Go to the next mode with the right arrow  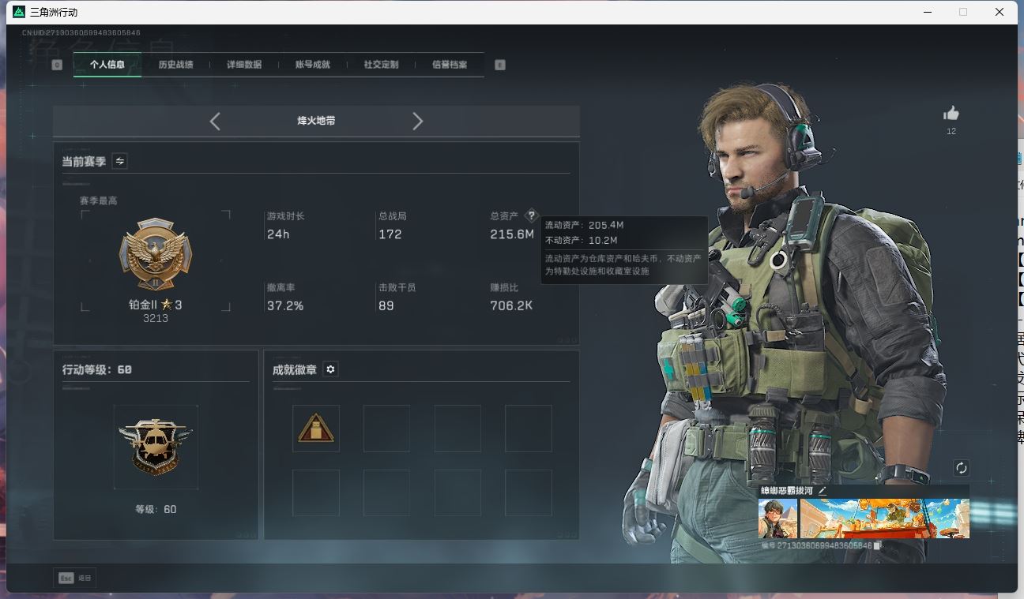[418, 121]
